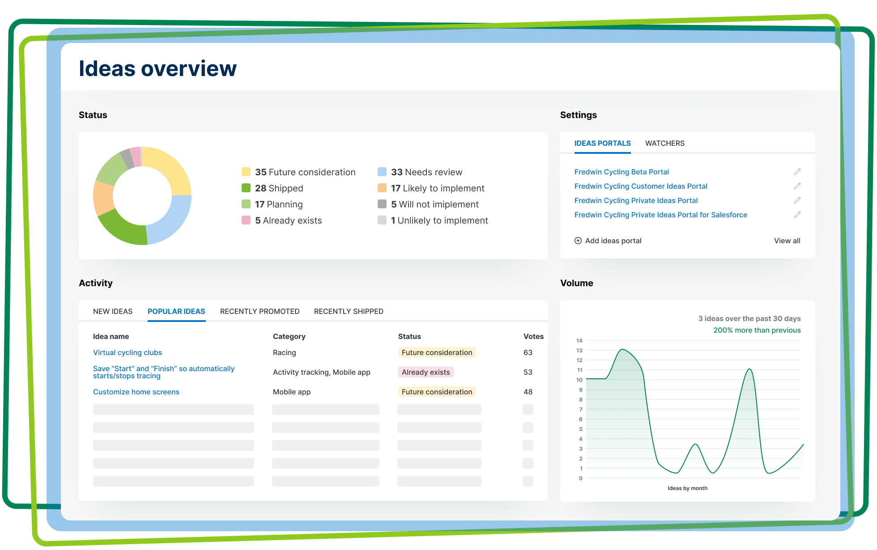Click the View all link under Settings
Screen dimensions: 877x550
(787, 241)
